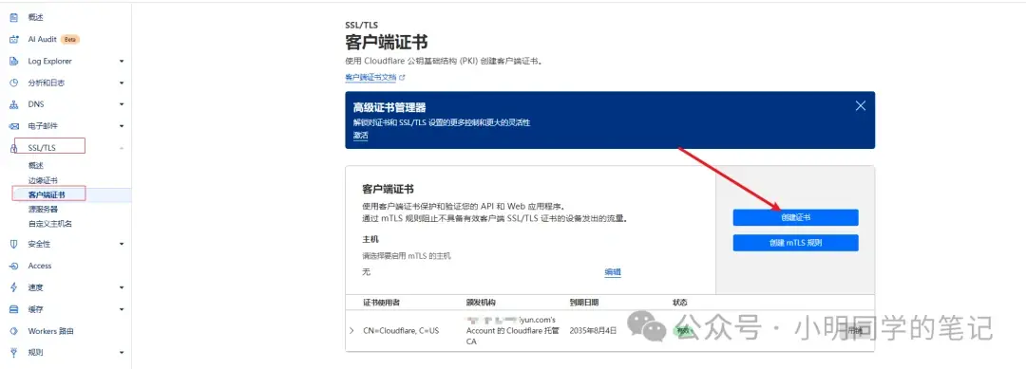This screenshot has width=1026, height=369.
Task: Click the 颁发机构 column header
Action: coord(481,303)
